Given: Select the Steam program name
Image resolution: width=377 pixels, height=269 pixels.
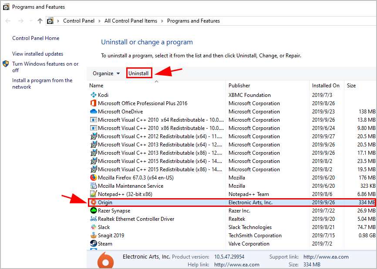Looking at the screenshot, I should tap(105, 244).
